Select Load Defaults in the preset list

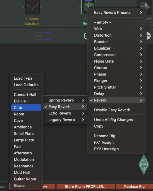pyautogui.click(x=26, y=85)
